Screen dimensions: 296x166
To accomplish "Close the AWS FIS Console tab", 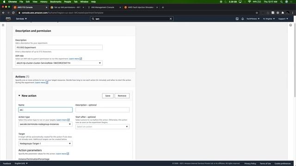I will (x=46, y=7).
